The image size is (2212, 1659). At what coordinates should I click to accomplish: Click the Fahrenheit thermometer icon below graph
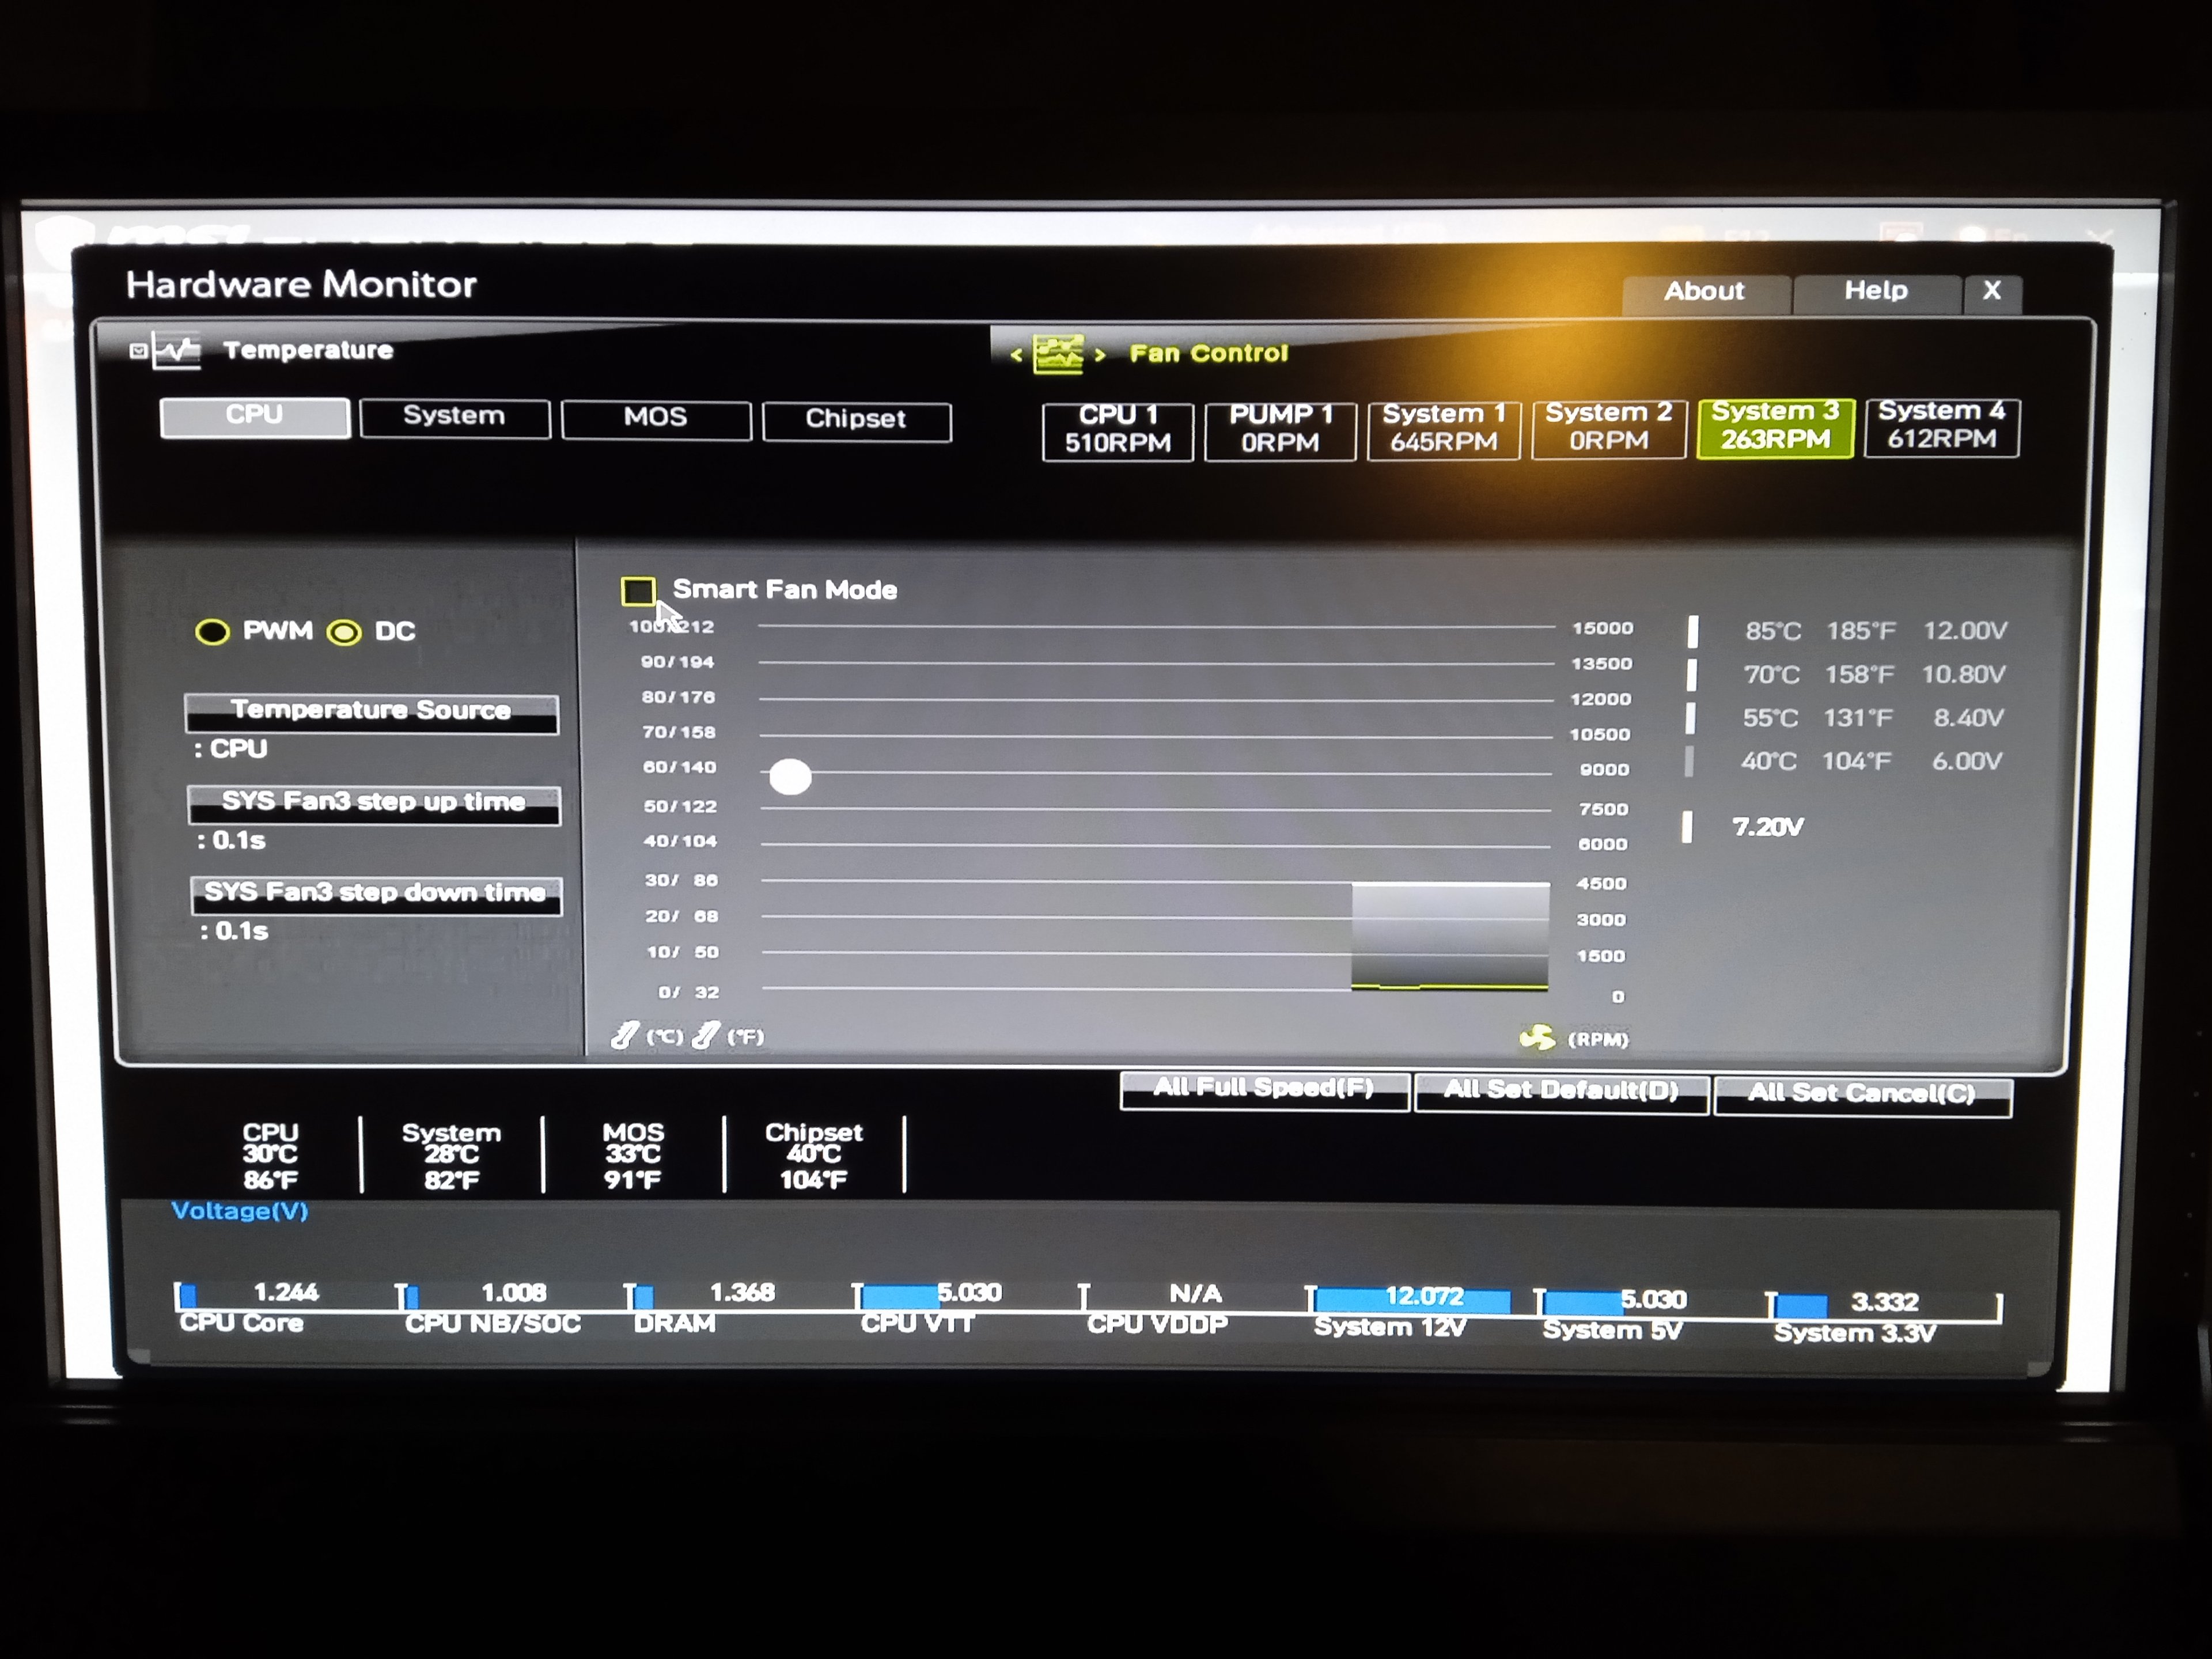[x=706, y=1035]
